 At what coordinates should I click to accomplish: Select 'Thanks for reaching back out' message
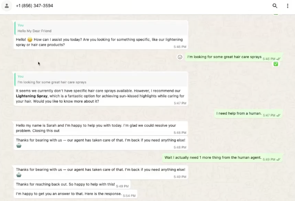65,184
